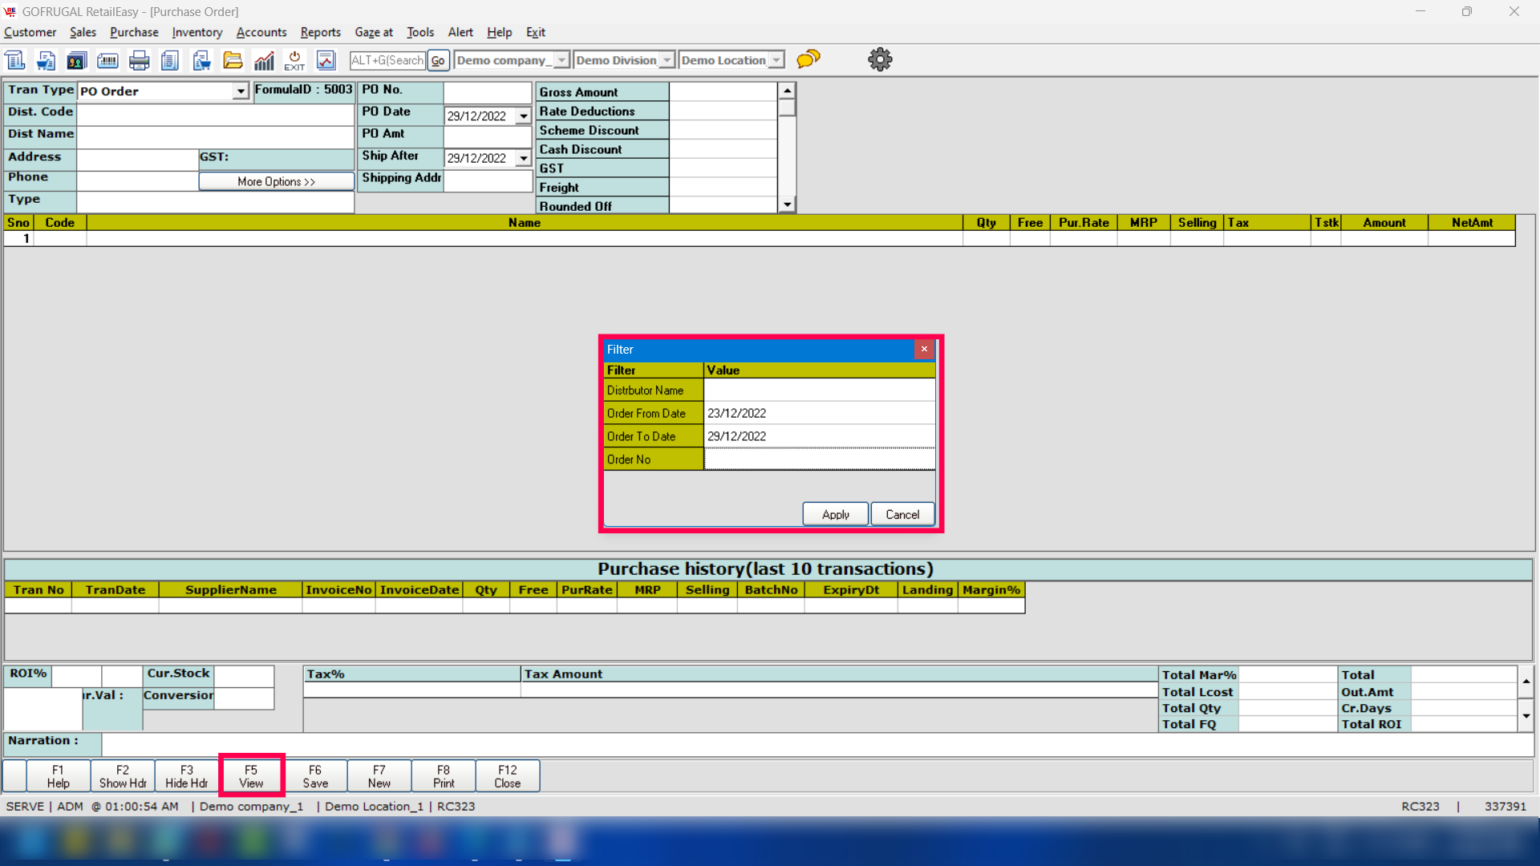Viewport: 1540px width, 866px height.
Task: Click the barcode icon in toolbar
Action: (x=107, y=60)
